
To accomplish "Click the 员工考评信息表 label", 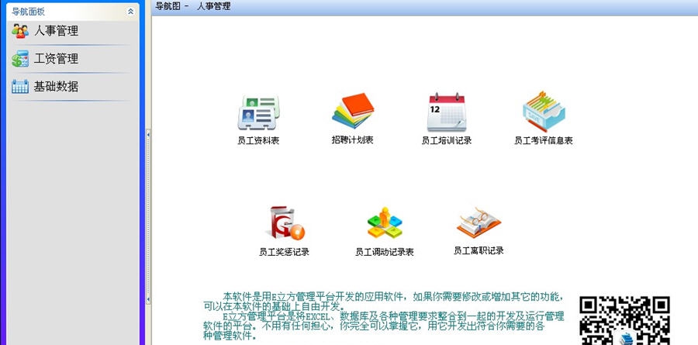I will click(x=544, y=140).
